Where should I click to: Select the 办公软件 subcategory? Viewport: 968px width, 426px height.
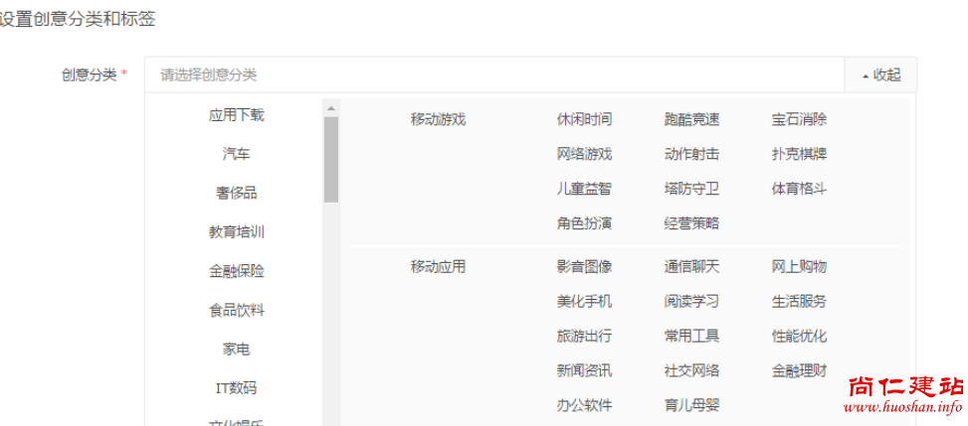click(584, 405)
